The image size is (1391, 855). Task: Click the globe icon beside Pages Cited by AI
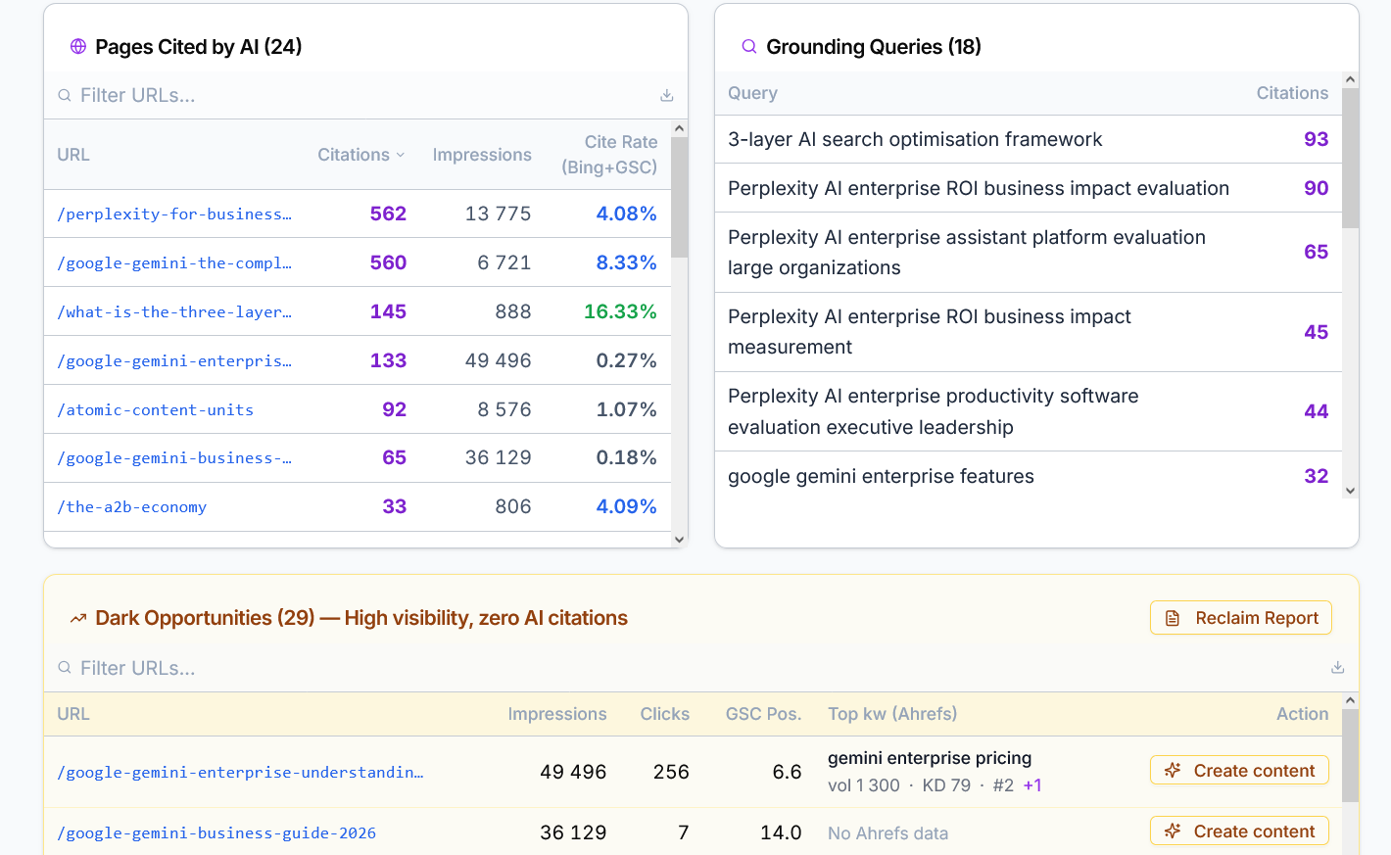click(78, 46)
